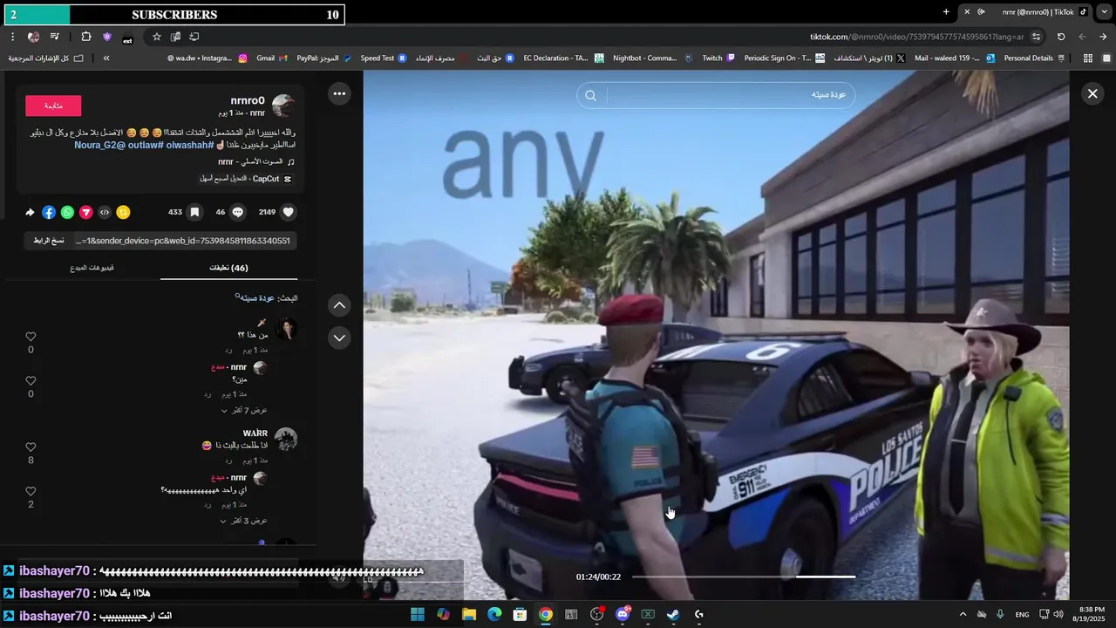The width and height of the screenshot is (1116, 628).
Task: Open WARR commenter avatar
Action: 286,439
